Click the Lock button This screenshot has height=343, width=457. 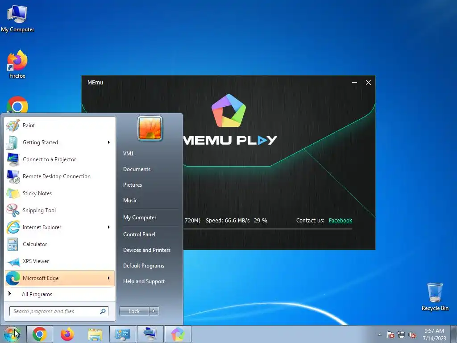click(x=134, y=311)
